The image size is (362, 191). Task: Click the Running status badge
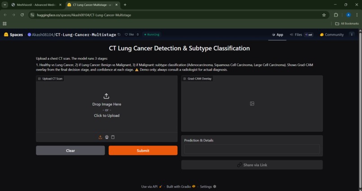[x=152, y=35]
